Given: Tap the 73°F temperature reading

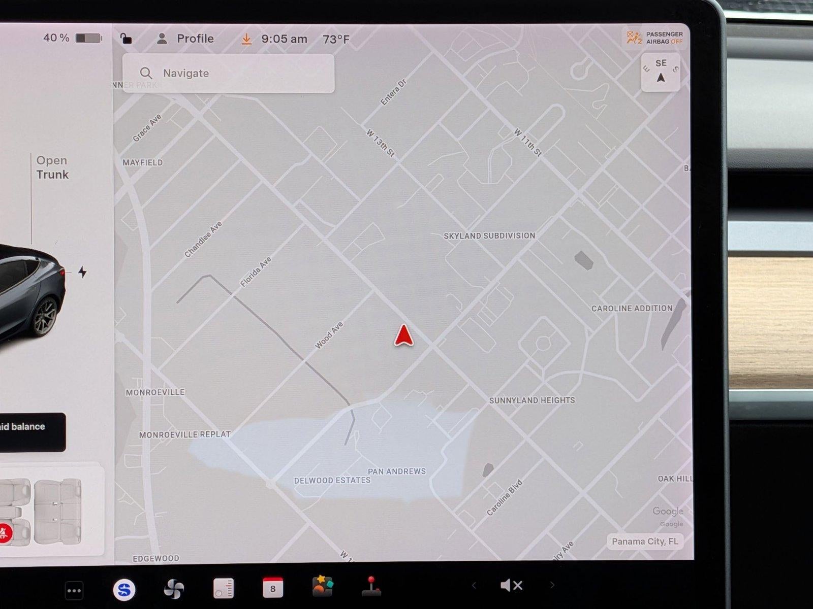Looking at the screenshot, I should 336,39.
